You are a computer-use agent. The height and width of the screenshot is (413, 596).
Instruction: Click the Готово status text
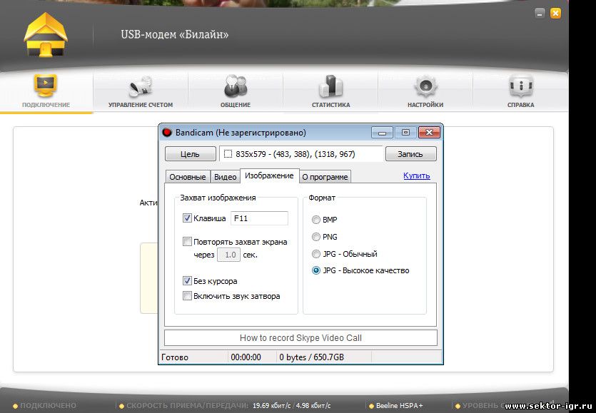(175, 357)
